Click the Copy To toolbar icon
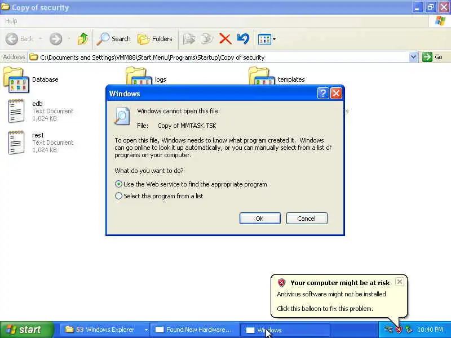The image size is (451, 338). coord(207,39)
